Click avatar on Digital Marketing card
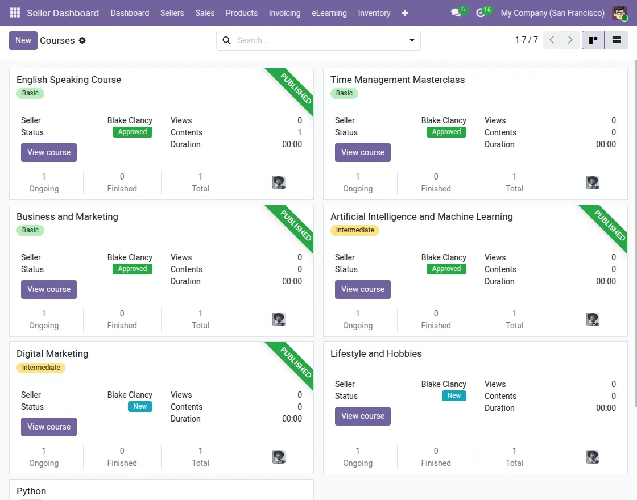Image resolution: width=637 pixels, height=500 pixels. point(279,457)
